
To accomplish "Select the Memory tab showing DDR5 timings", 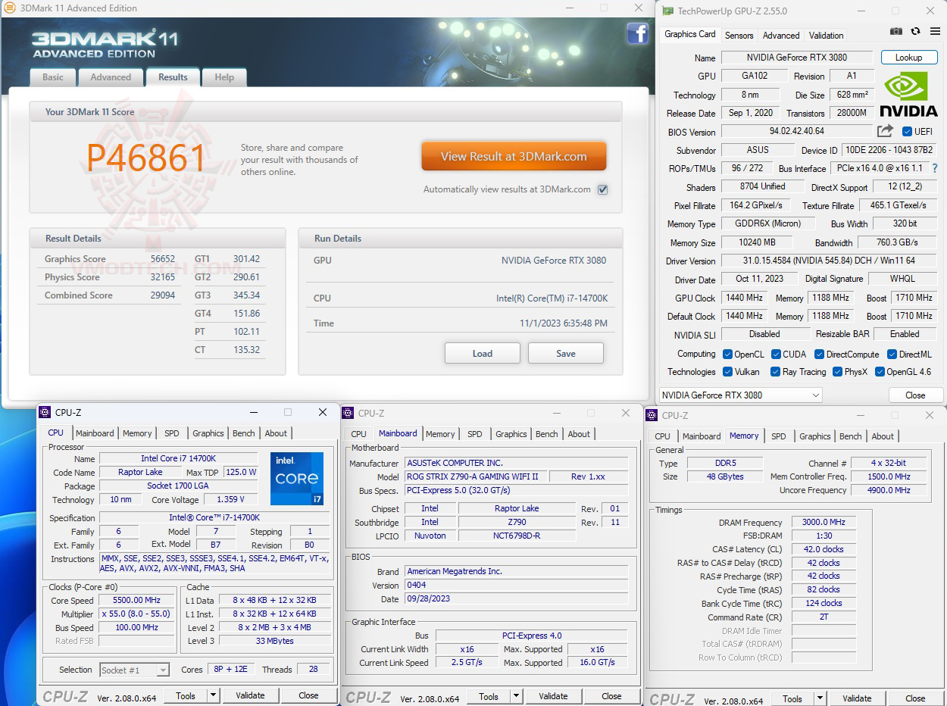I will coord(744,436).
